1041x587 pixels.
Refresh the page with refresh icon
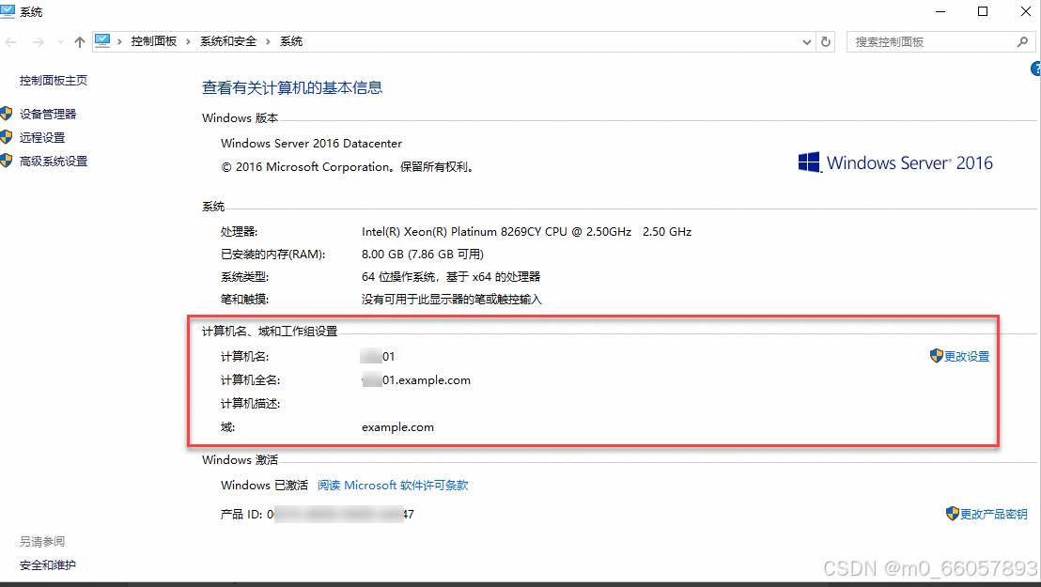826,42
